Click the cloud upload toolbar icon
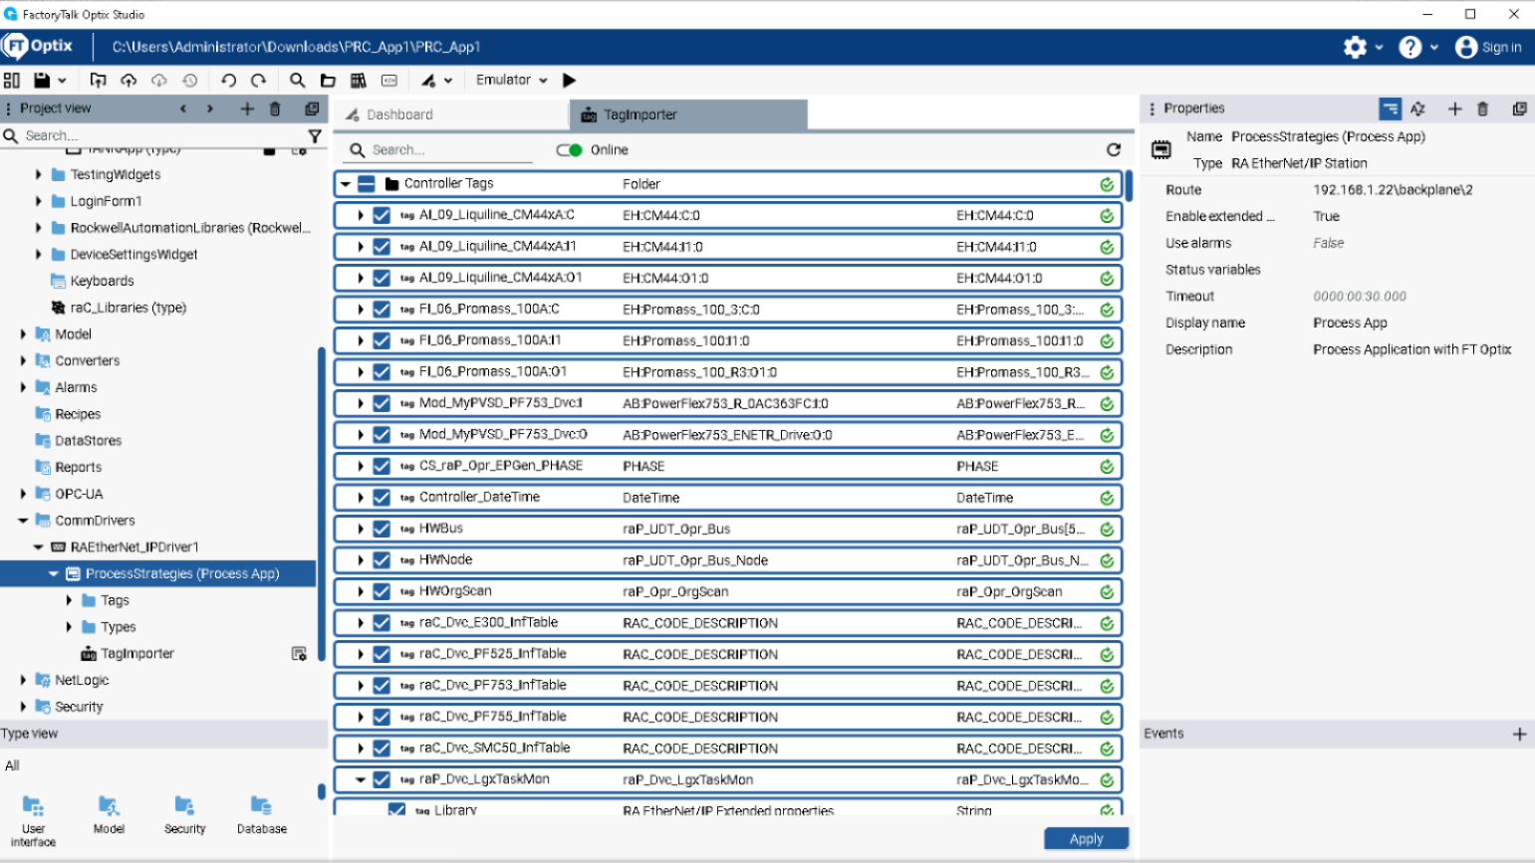The height and width of the screenshot is (863, 1535). click(x=128, y=81)
